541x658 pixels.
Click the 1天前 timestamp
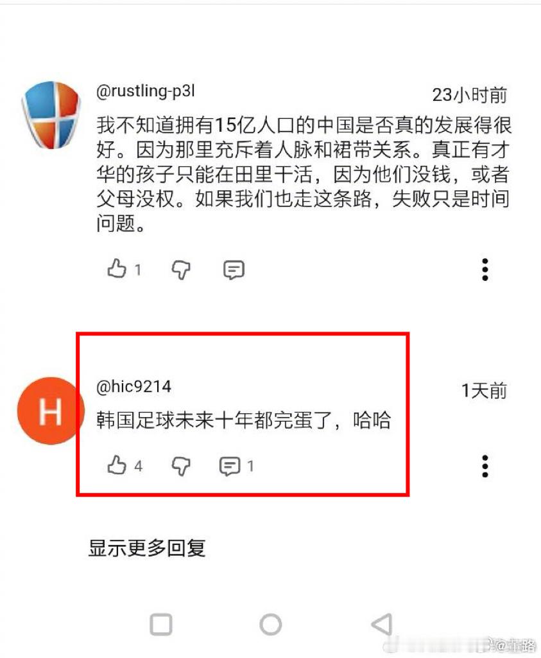[x=484, y=391]
